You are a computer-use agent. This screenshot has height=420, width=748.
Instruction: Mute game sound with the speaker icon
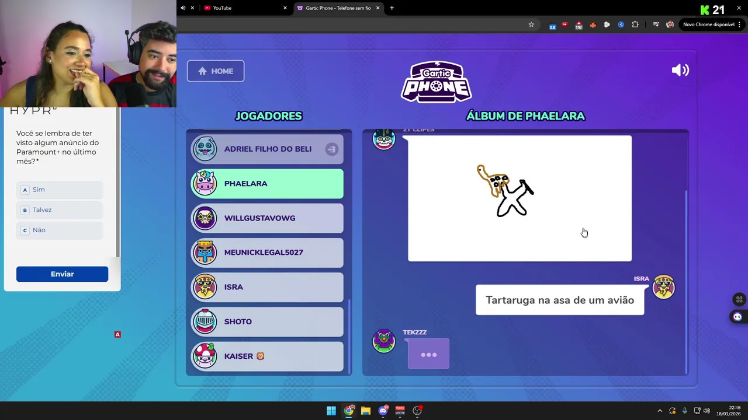[680, 71]
